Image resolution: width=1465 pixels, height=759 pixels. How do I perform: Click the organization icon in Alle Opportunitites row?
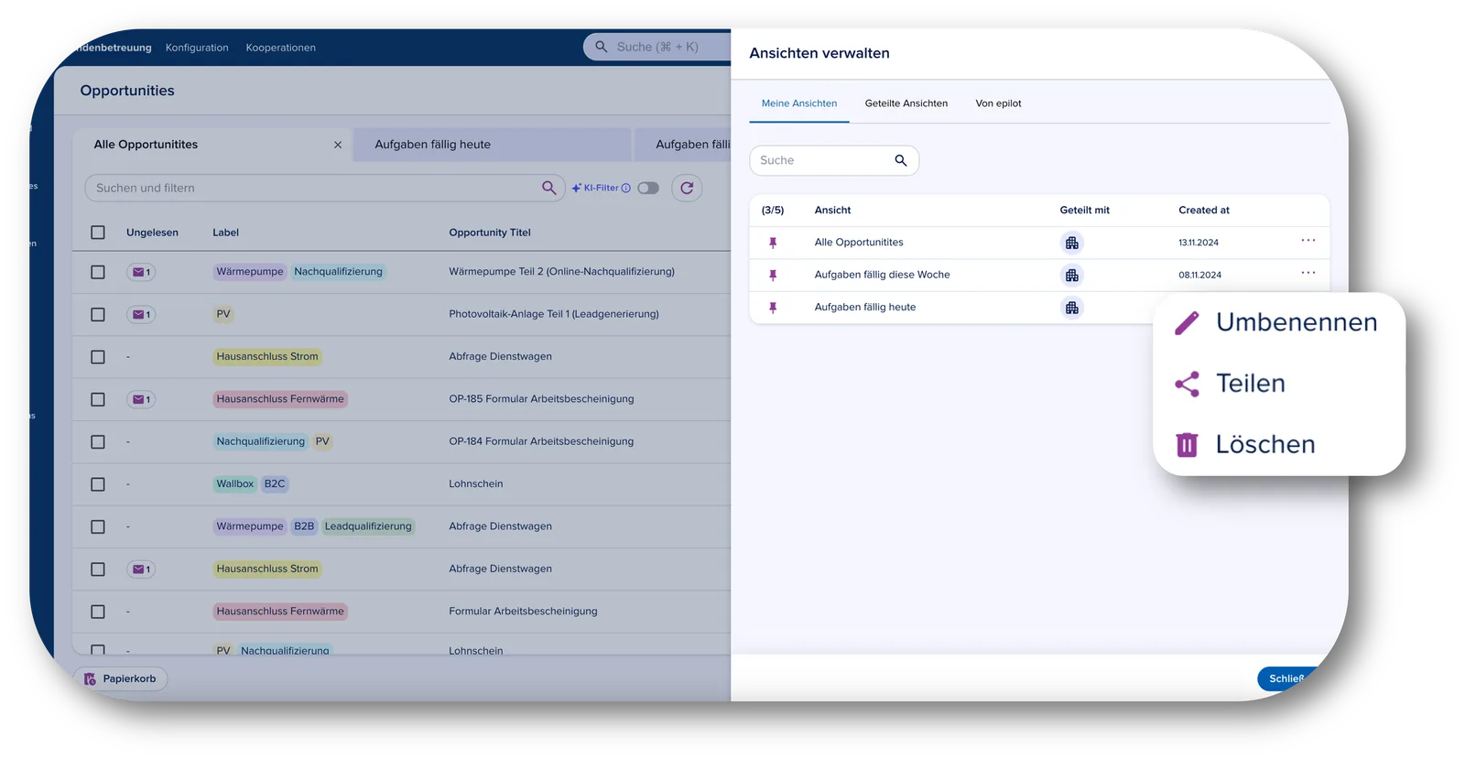click(x=1071, y=243)
